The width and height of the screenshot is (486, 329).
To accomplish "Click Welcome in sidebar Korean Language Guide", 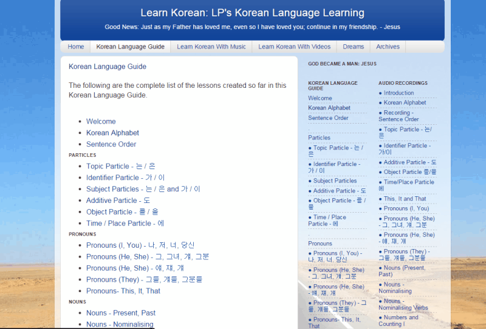I will [320, 98].
